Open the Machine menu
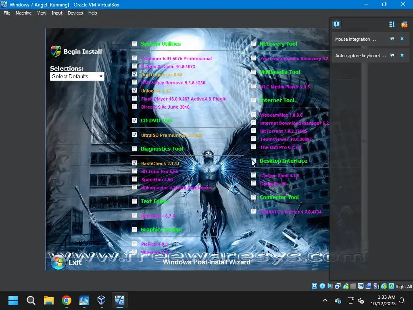Image resolution: width=413 pixels, height=310 pixels. click(23, 13)
